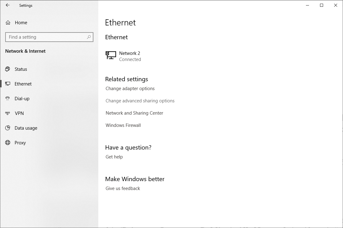Click the Status globe icon
The height and width of the screenshot is (228, 343).
click(8, 69)
